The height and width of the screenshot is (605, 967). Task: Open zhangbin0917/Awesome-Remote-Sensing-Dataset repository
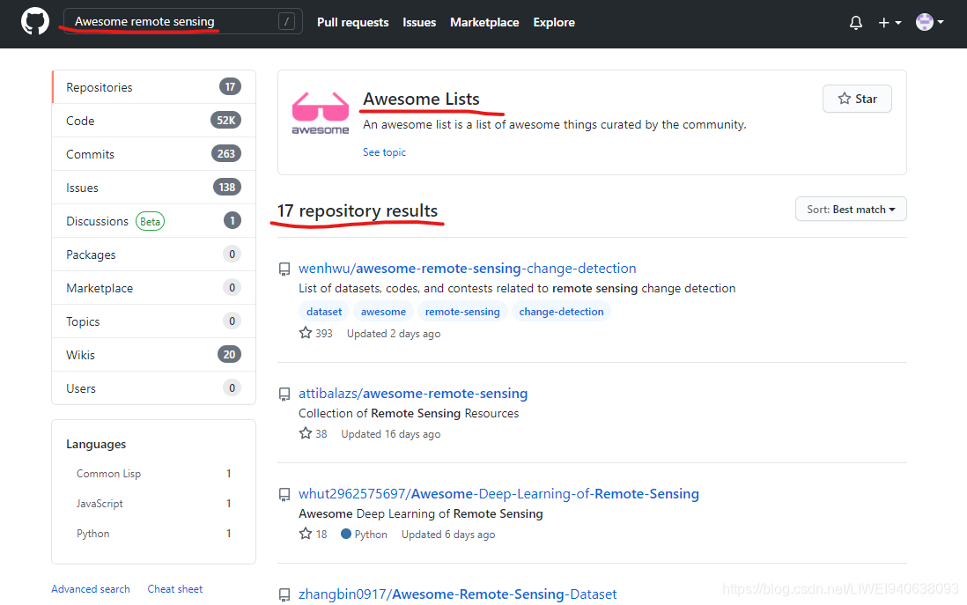(x=458, y=594)
